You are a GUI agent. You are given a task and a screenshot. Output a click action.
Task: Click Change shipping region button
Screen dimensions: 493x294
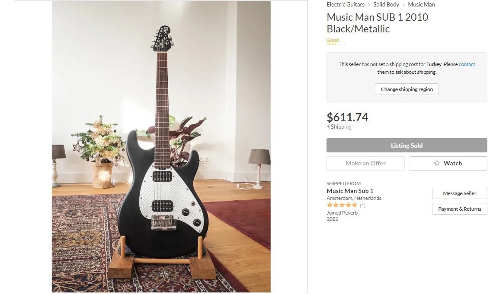click(407, 89)
